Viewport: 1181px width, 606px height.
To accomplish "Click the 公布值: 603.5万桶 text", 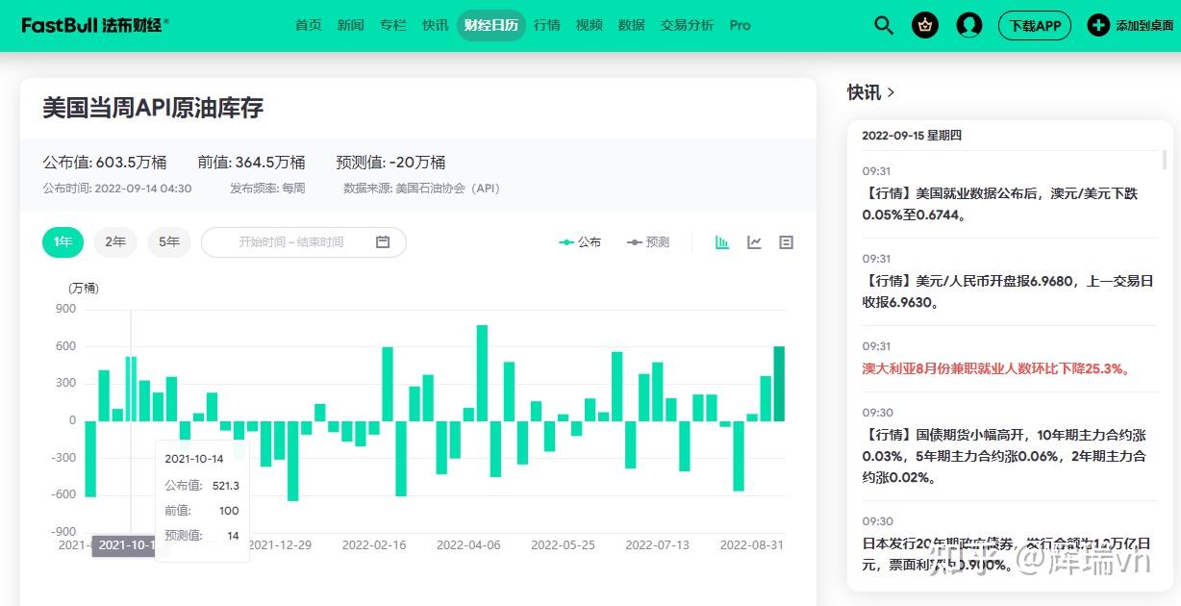I will [105, 163].
